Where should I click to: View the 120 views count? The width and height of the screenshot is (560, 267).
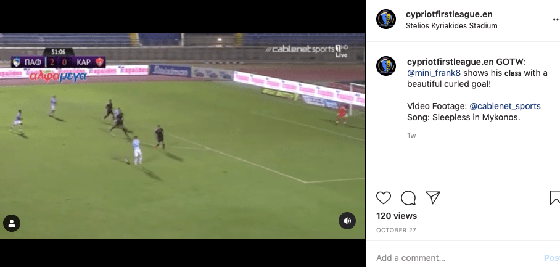(397, 216)
